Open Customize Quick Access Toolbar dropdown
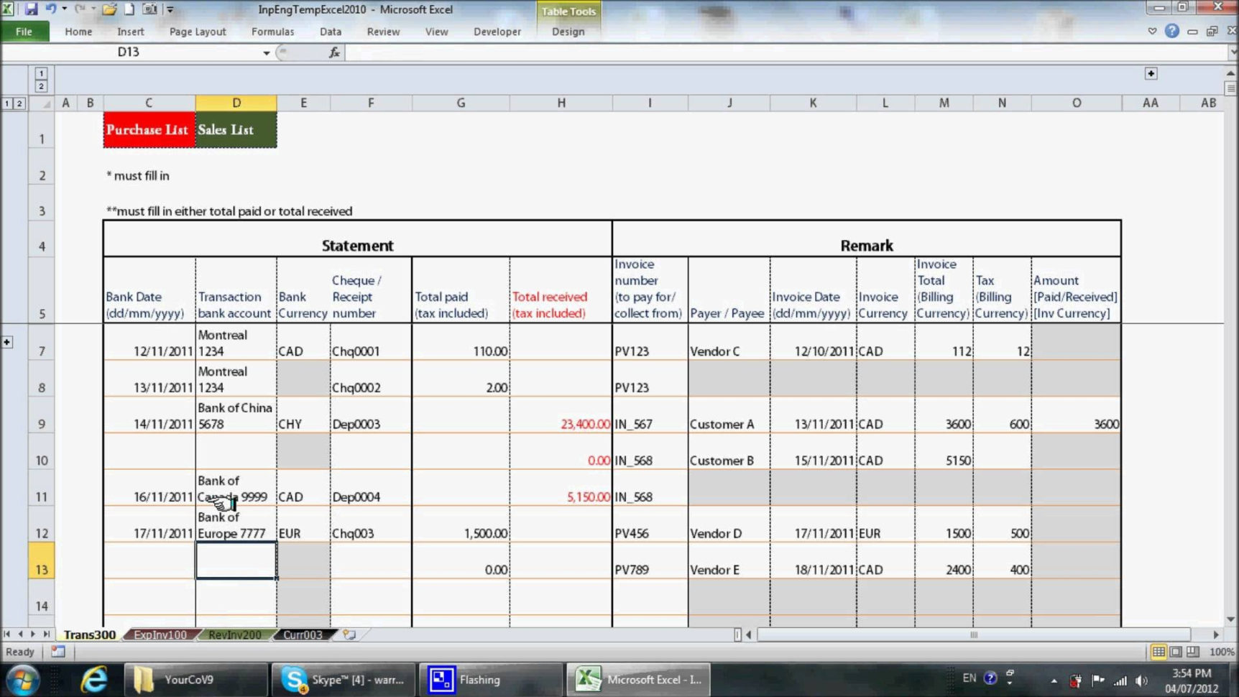The width and height of the screenshot is (1239, 697). click(170, 9)
